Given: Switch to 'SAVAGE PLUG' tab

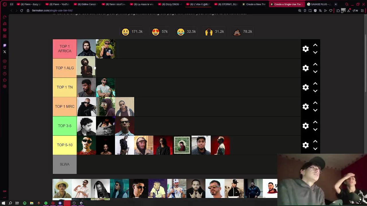Looking at the screenshot, I should coord(319,4).
